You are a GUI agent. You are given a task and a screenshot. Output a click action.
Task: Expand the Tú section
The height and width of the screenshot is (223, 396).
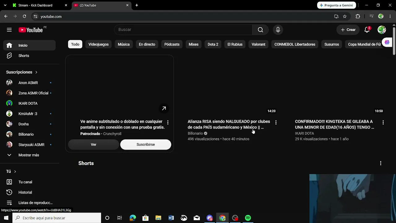11,172
